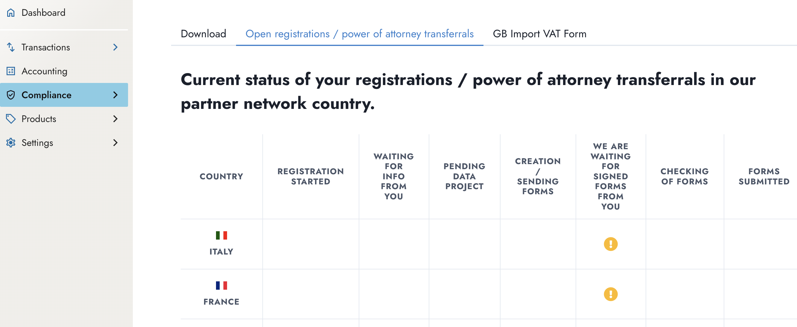Click the Italy flag icon
The width and height of the screenshot is (797, 327).
coord(221,235)
